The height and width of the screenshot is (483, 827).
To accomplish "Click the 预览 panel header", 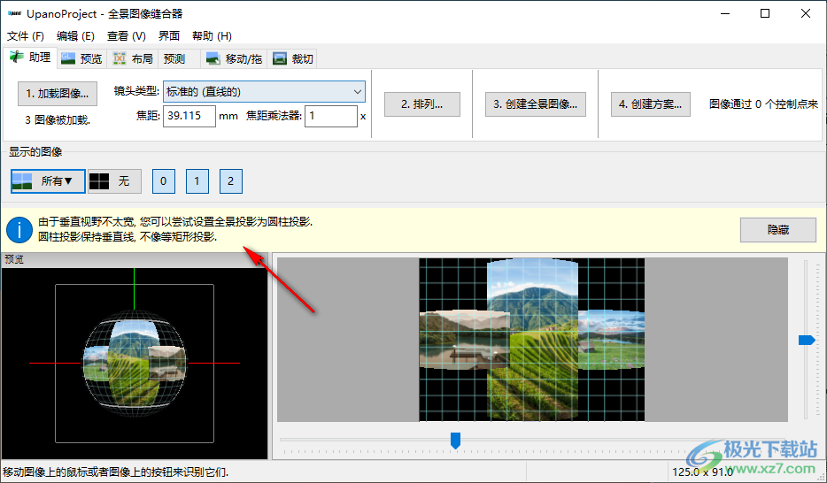I will click(135, 259).
